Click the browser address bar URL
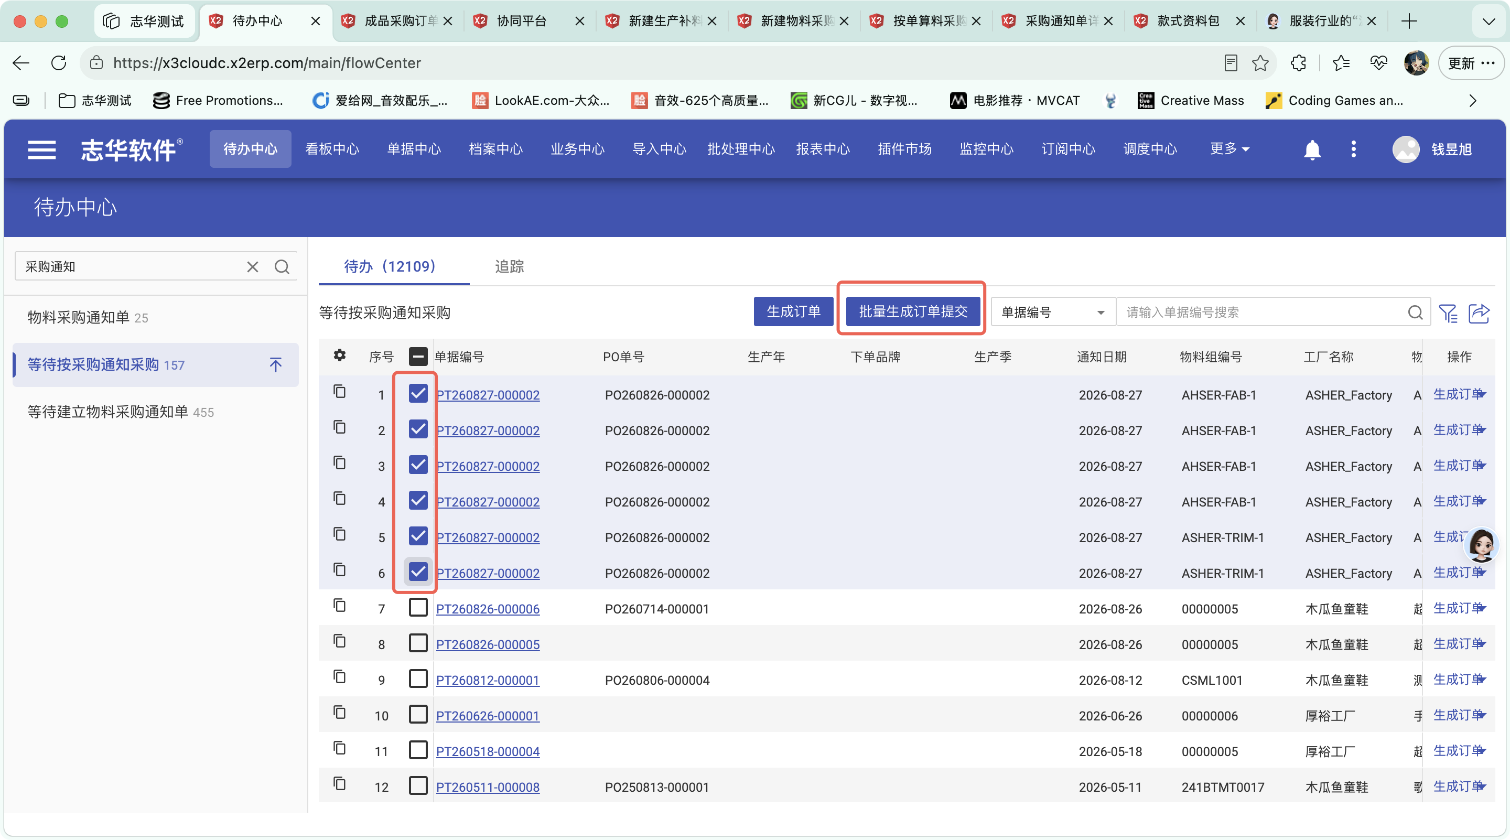The image size is (1510, 840). (x=267, y=63)
